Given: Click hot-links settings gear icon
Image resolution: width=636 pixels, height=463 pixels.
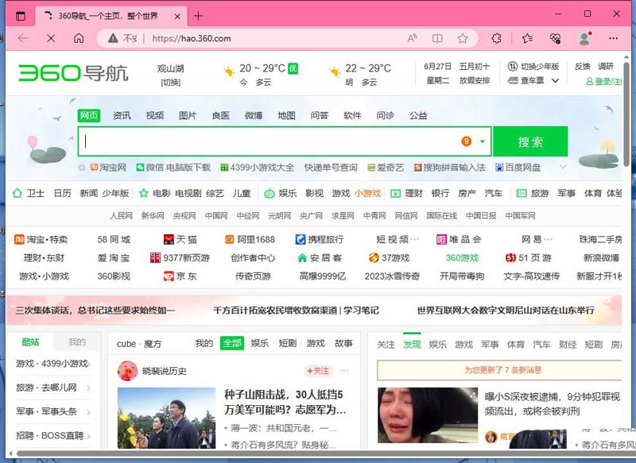Looking at the screenshot, I should (x=82, y=168).
